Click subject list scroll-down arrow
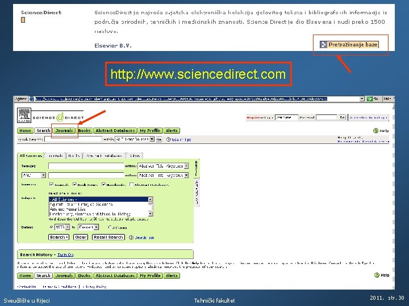Screen dimensions: 409x306 tap(151, 214)
